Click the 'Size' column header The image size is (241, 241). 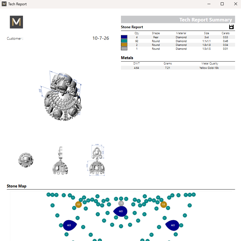click(x=206, y=33)
